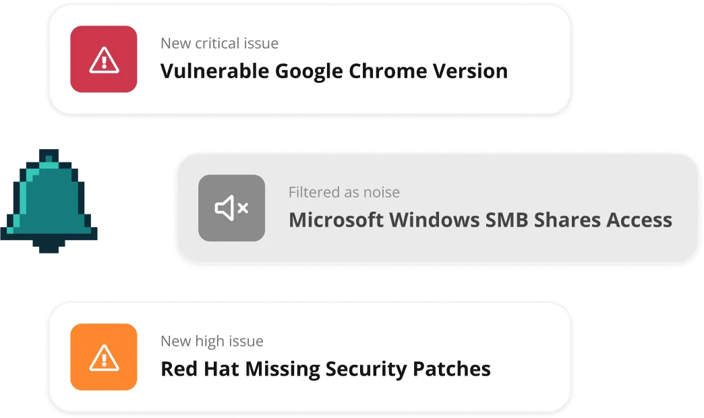Select the critical issue notification card
Screen dimensions: 704x418
click(310, 59)
